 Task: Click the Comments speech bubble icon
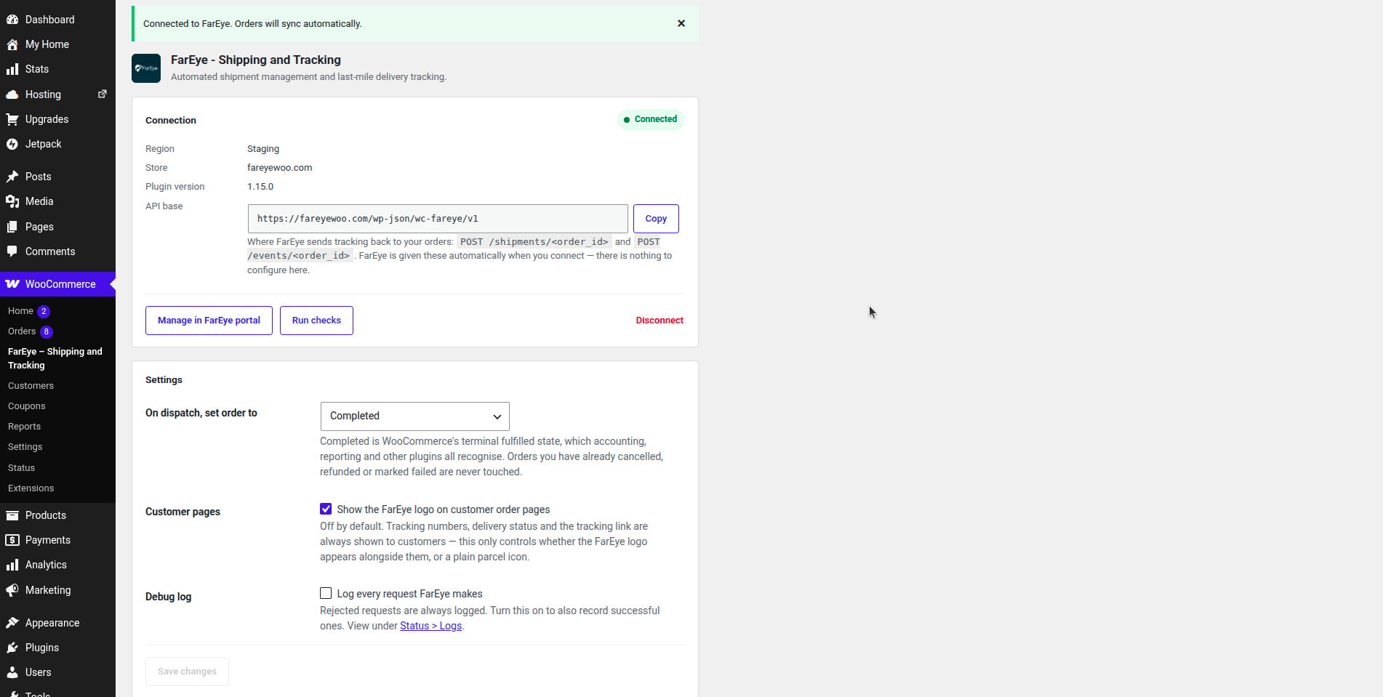coord(12,251)
